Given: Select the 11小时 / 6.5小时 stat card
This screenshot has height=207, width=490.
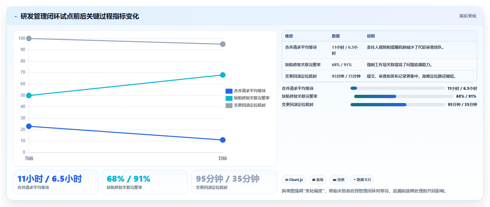Looking at the screenshot, I should point(56,182).
